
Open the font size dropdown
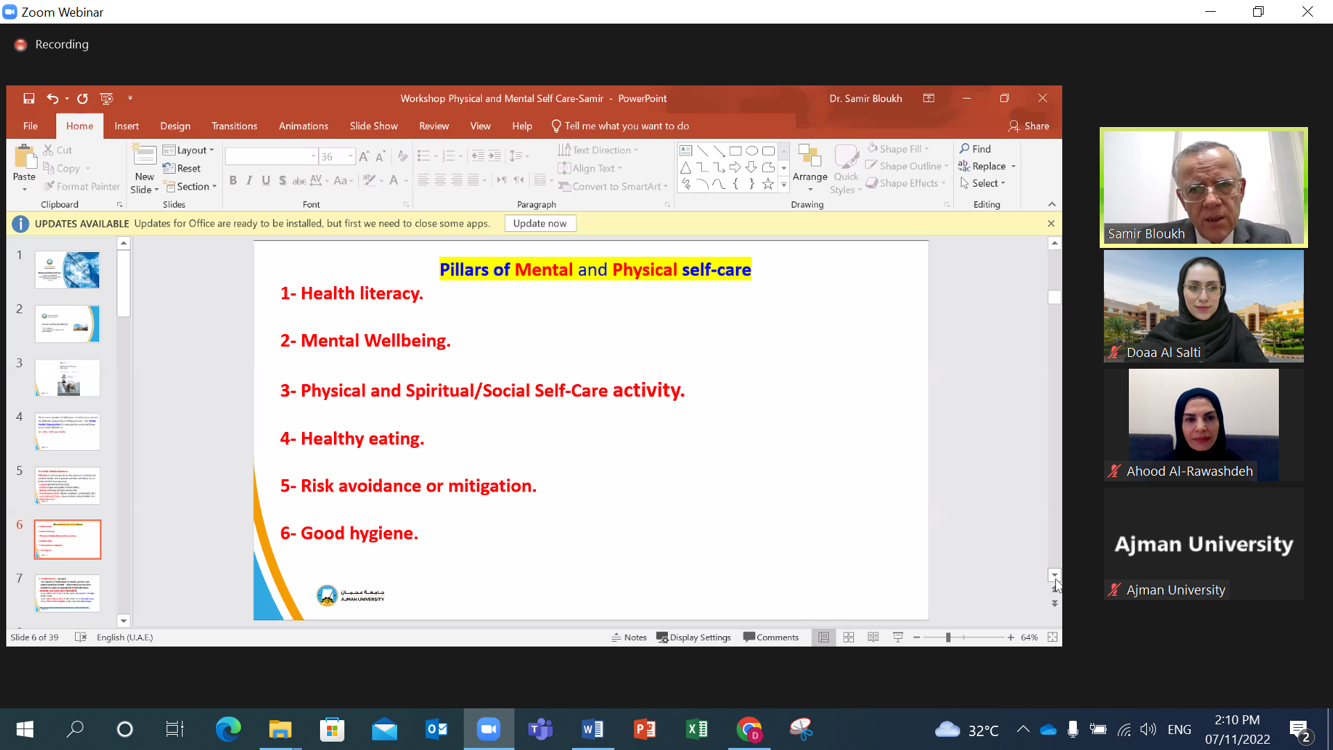(351, 157)
